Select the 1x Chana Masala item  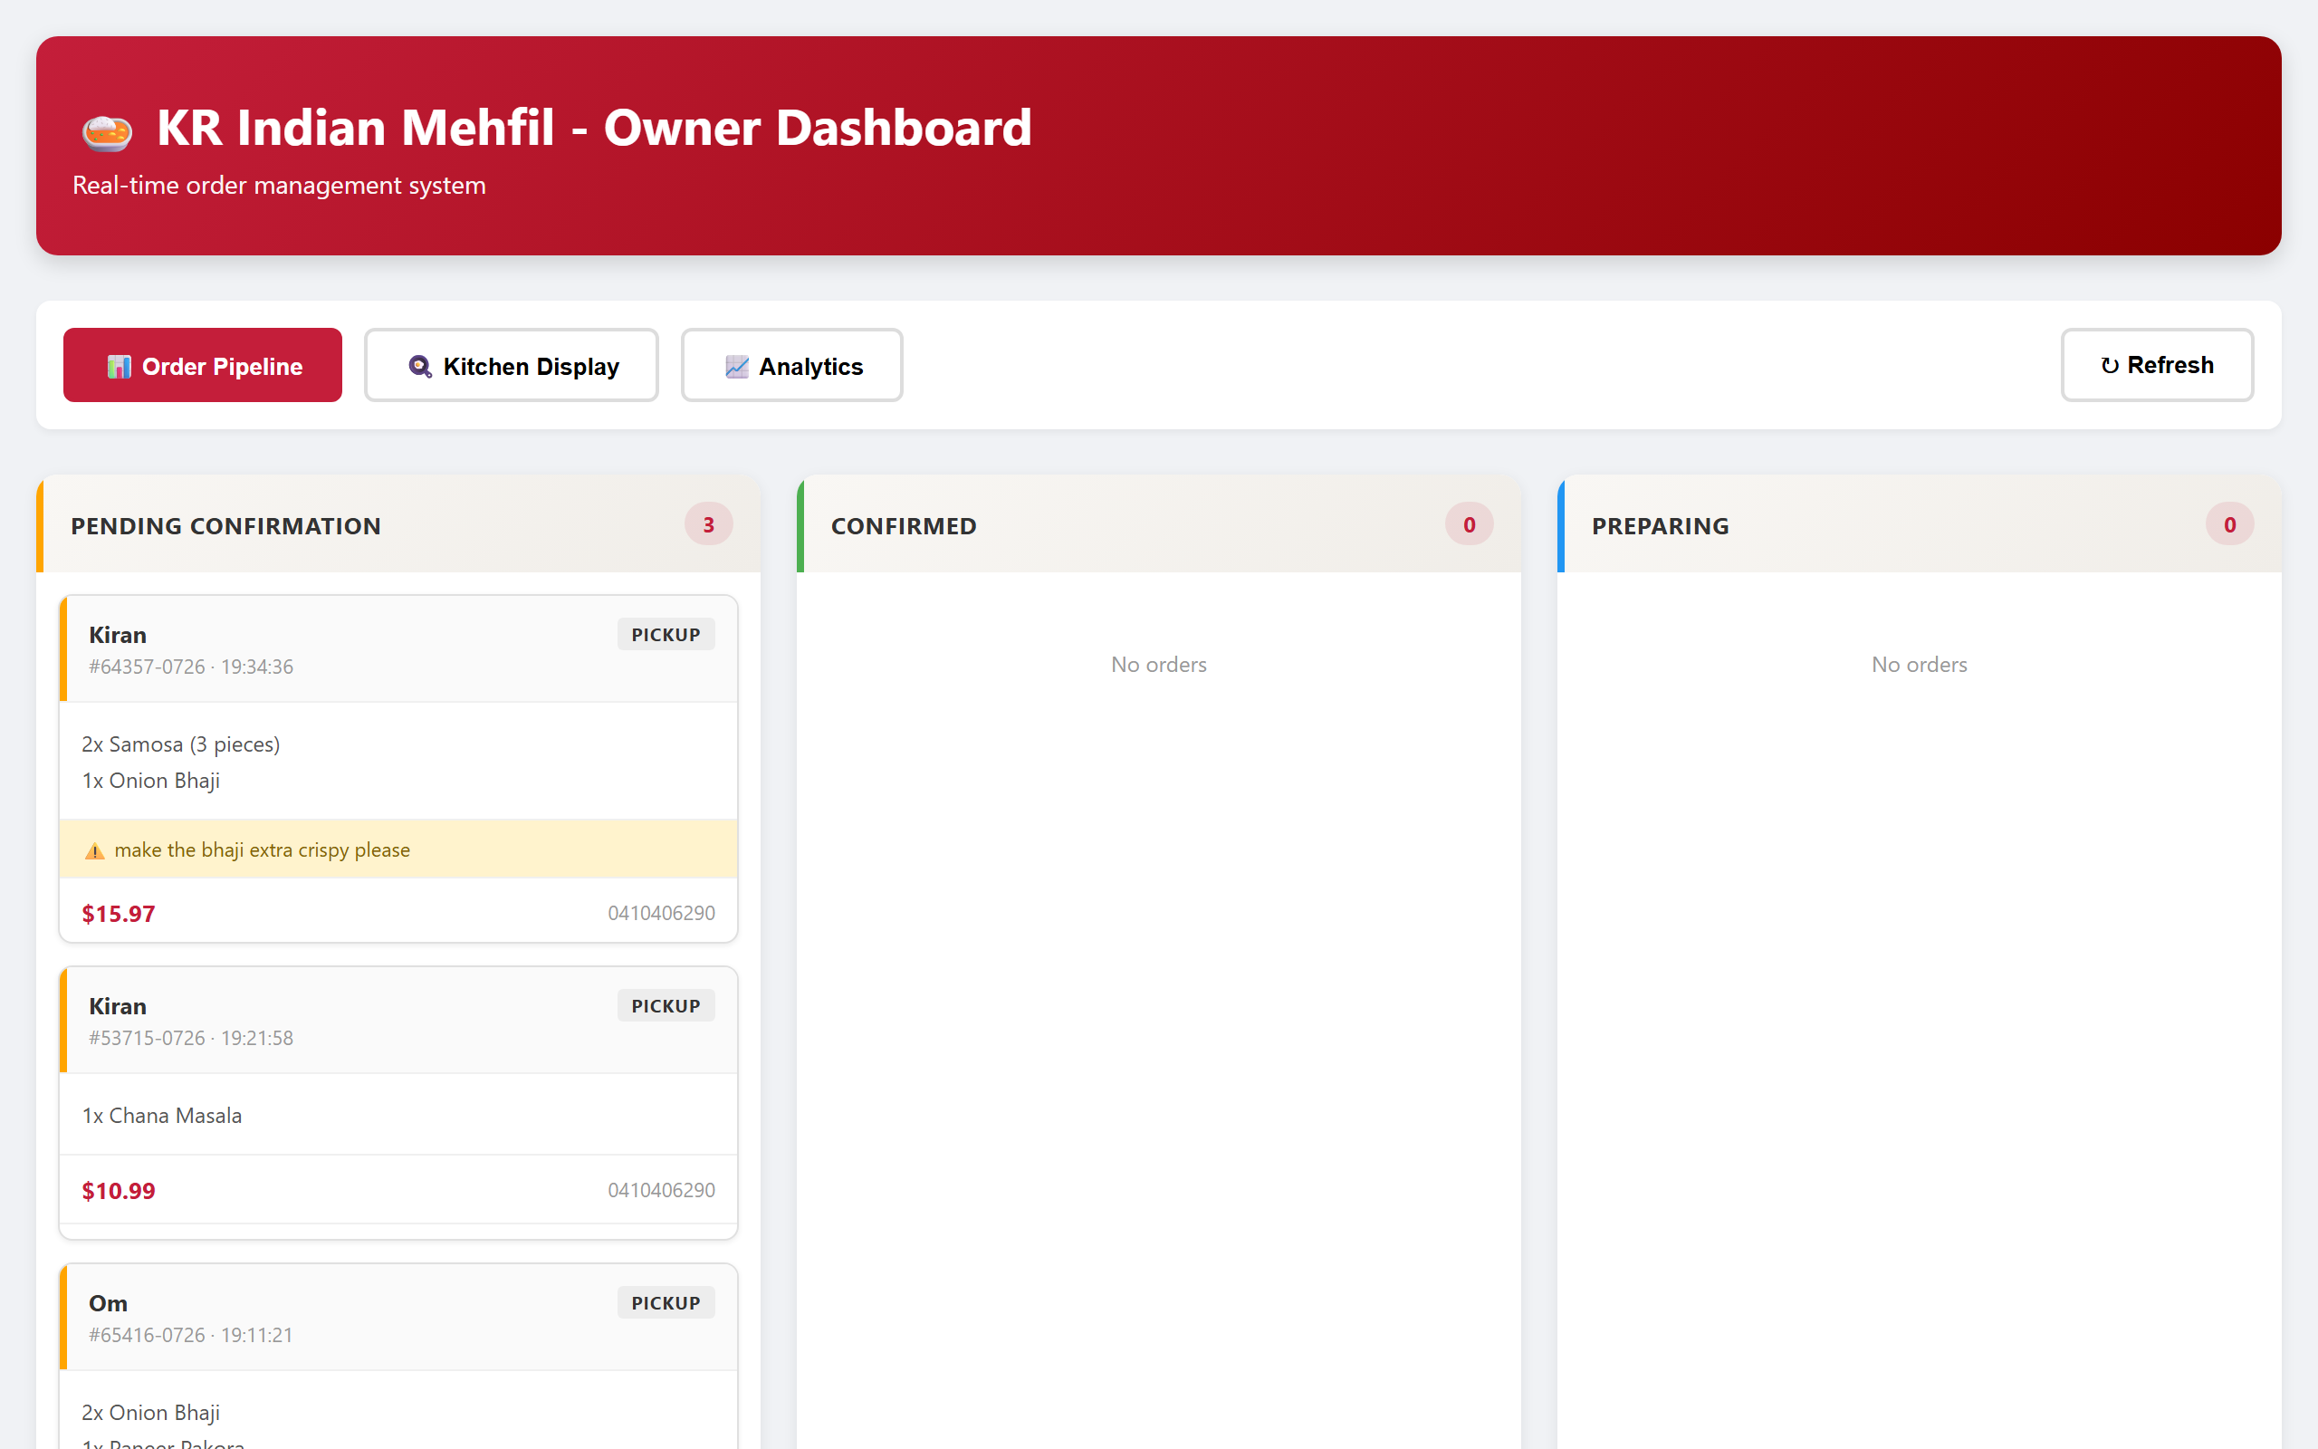(x=162, y=1116)
